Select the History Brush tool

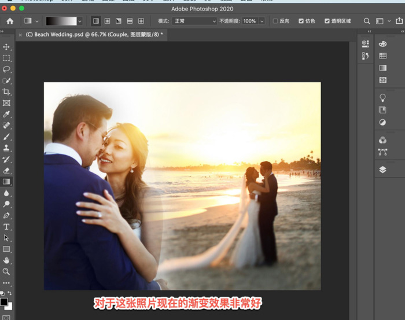[6, 159]
